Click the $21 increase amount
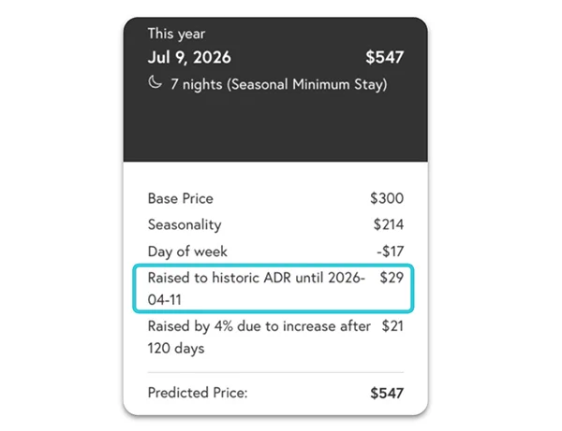Viewport: 562px width, 431px height. (x=392, y=326)
